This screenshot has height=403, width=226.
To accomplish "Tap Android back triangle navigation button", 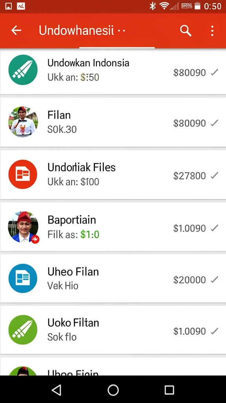I will point(56,390).
